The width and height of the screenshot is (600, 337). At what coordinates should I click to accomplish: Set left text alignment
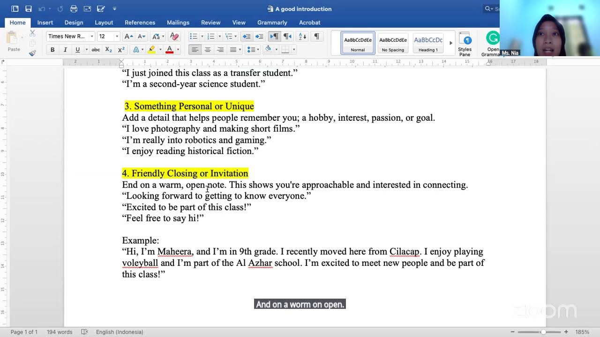[195, 50]
